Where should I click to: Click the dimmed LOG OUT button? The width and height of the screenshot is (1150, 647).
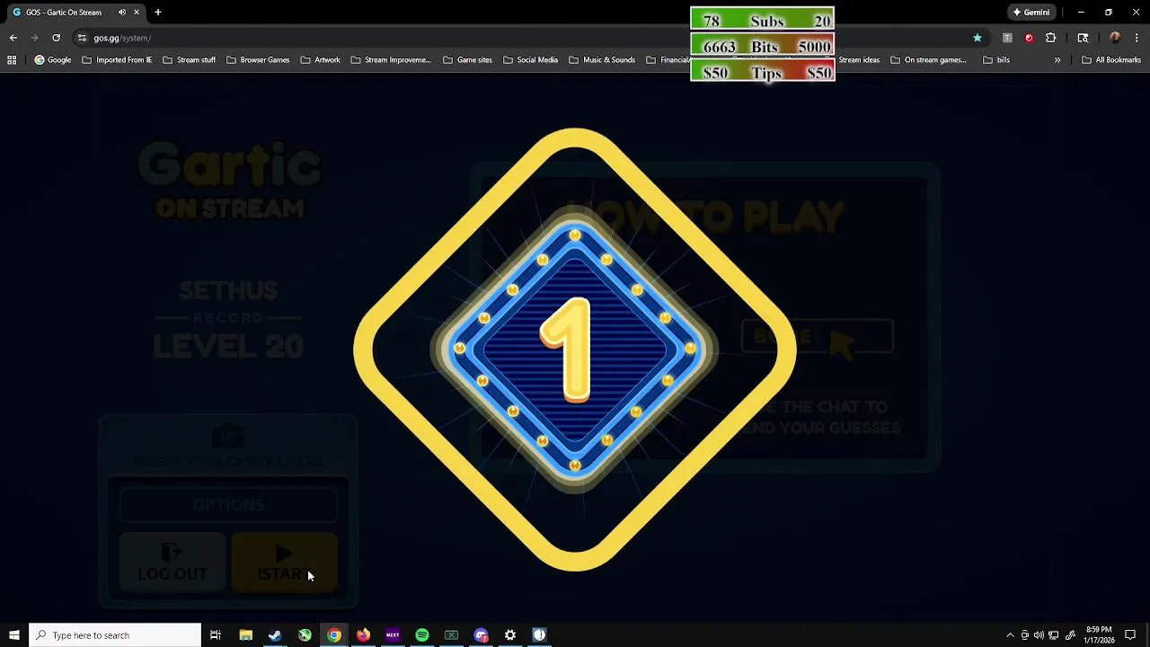click(172, 563)
